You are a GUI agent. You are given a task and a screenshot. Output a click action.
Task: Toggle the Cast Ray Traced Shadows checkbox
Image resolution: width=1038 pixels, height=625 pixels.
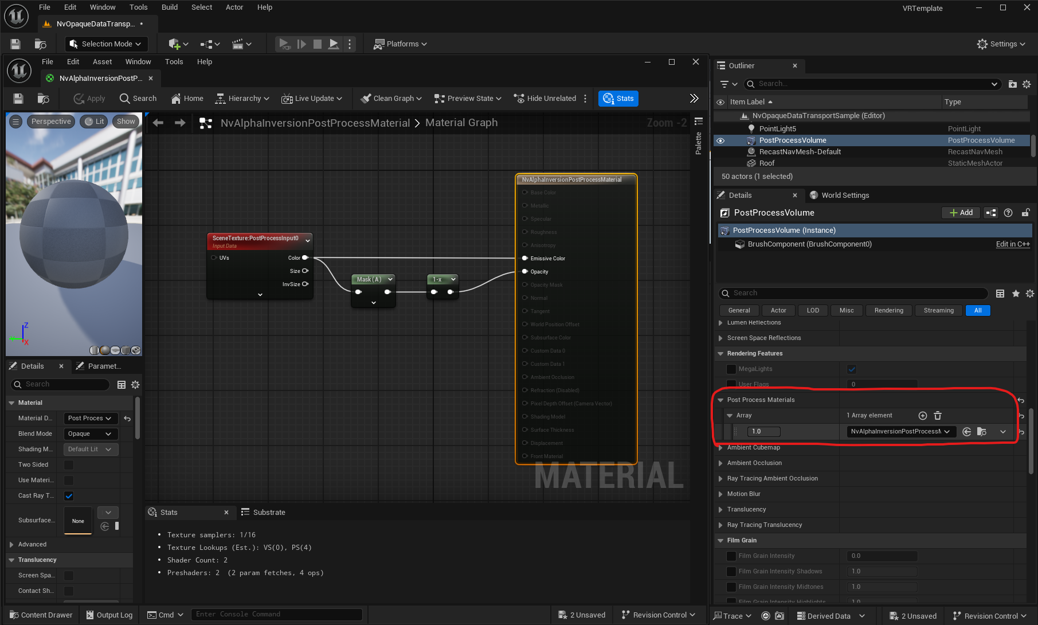point(69,496)
